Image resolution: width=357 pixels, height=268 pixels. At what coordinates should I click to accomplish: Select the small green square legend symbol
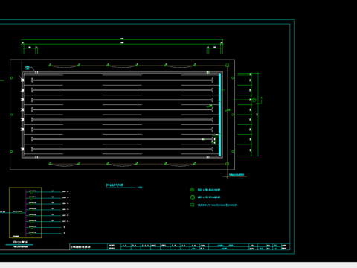click(x=192, y=205)
